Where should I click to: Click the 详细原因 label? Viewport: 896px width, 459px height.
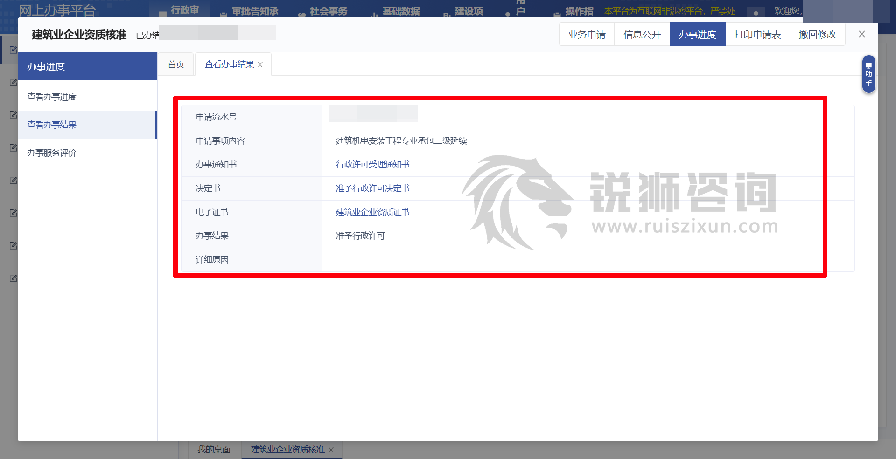(x=212, y=260)
